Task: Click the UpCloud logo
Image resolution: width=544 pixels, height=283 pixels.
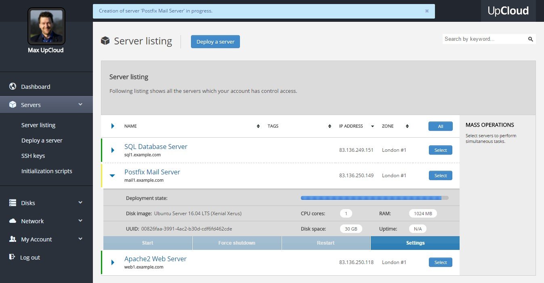Action: pyautogui.click(x=508, y=11)
